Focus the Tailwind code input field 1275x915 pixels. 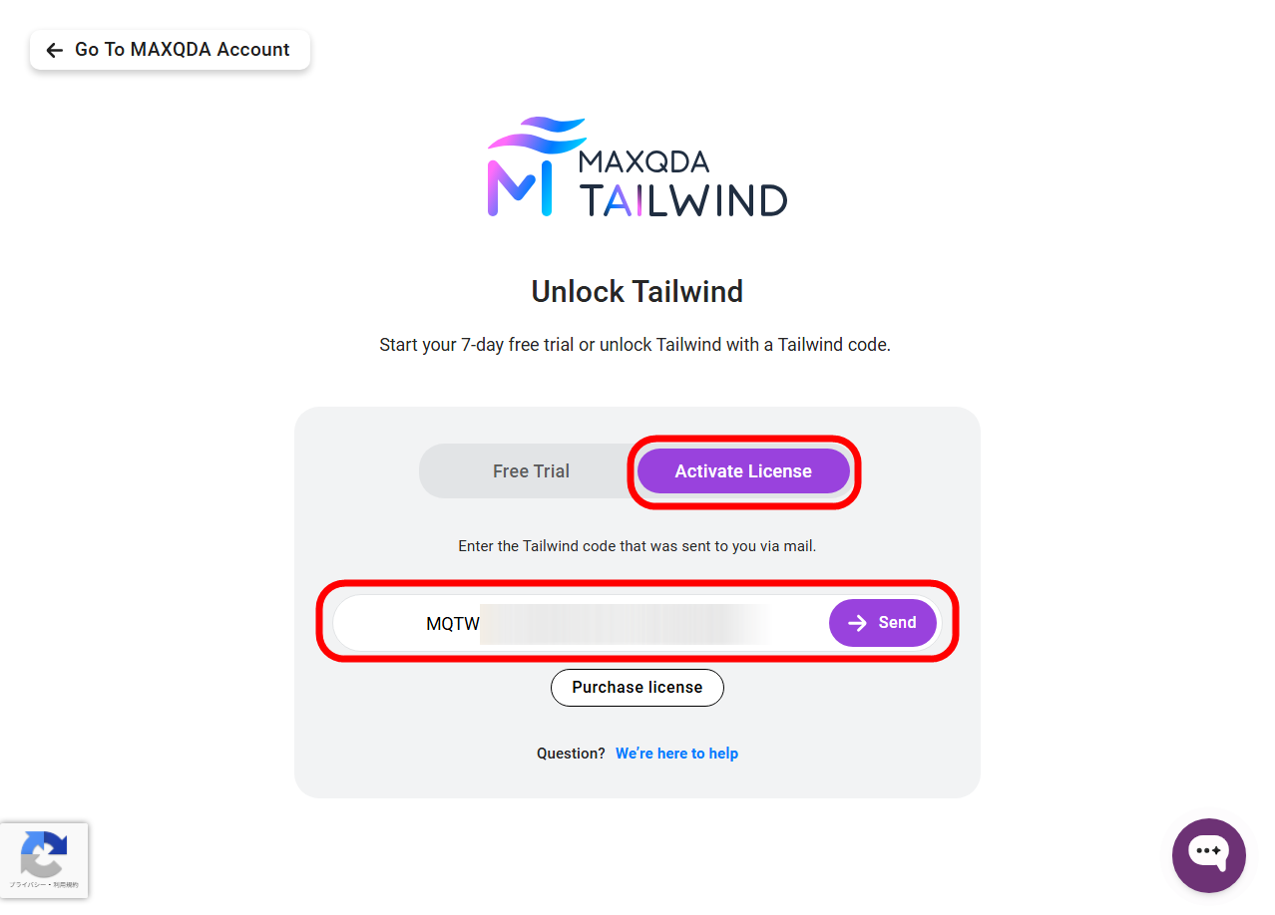pyautogui.click(x=619, y=624)
